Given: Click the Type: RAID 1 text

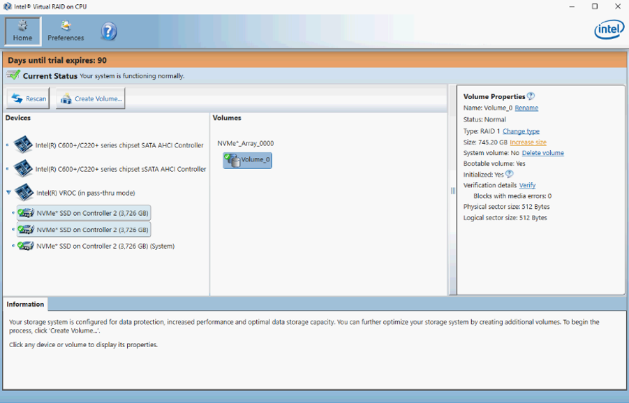Looking at the screenshot, I should tap(482, 131).
